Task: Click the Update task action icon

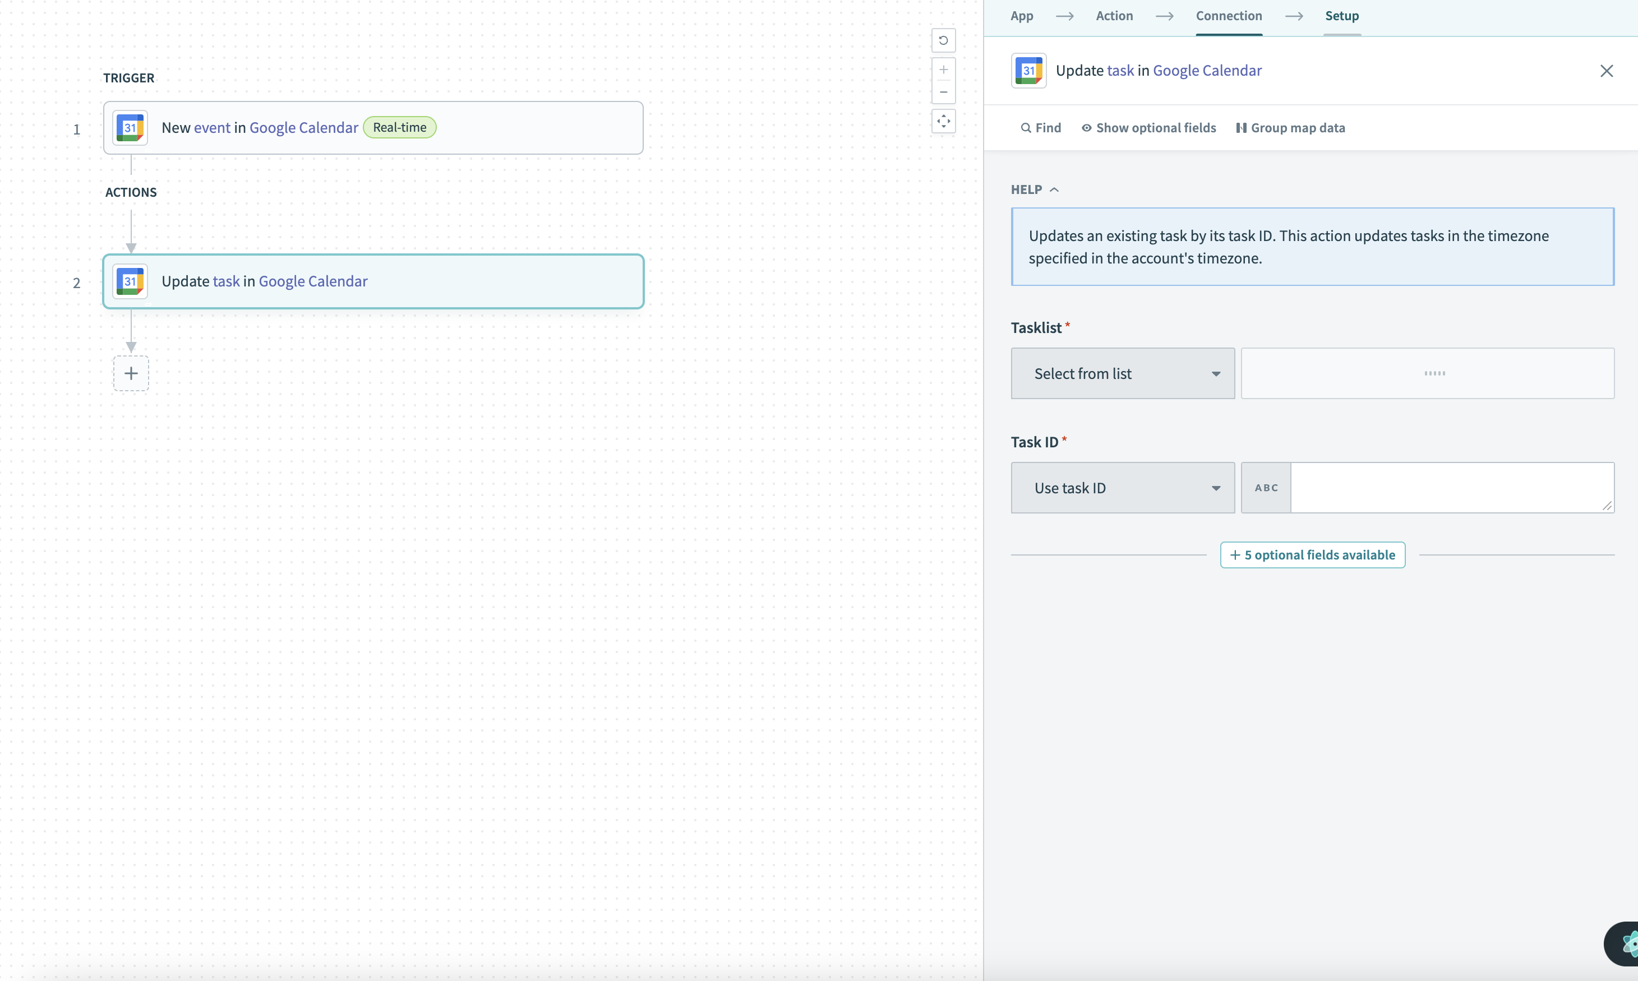Action: pos(130,280)
